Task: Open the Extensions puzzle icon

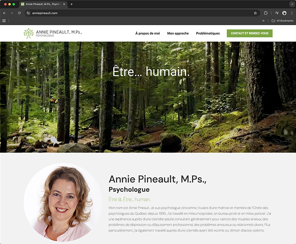Action: [x=266, y=13]
